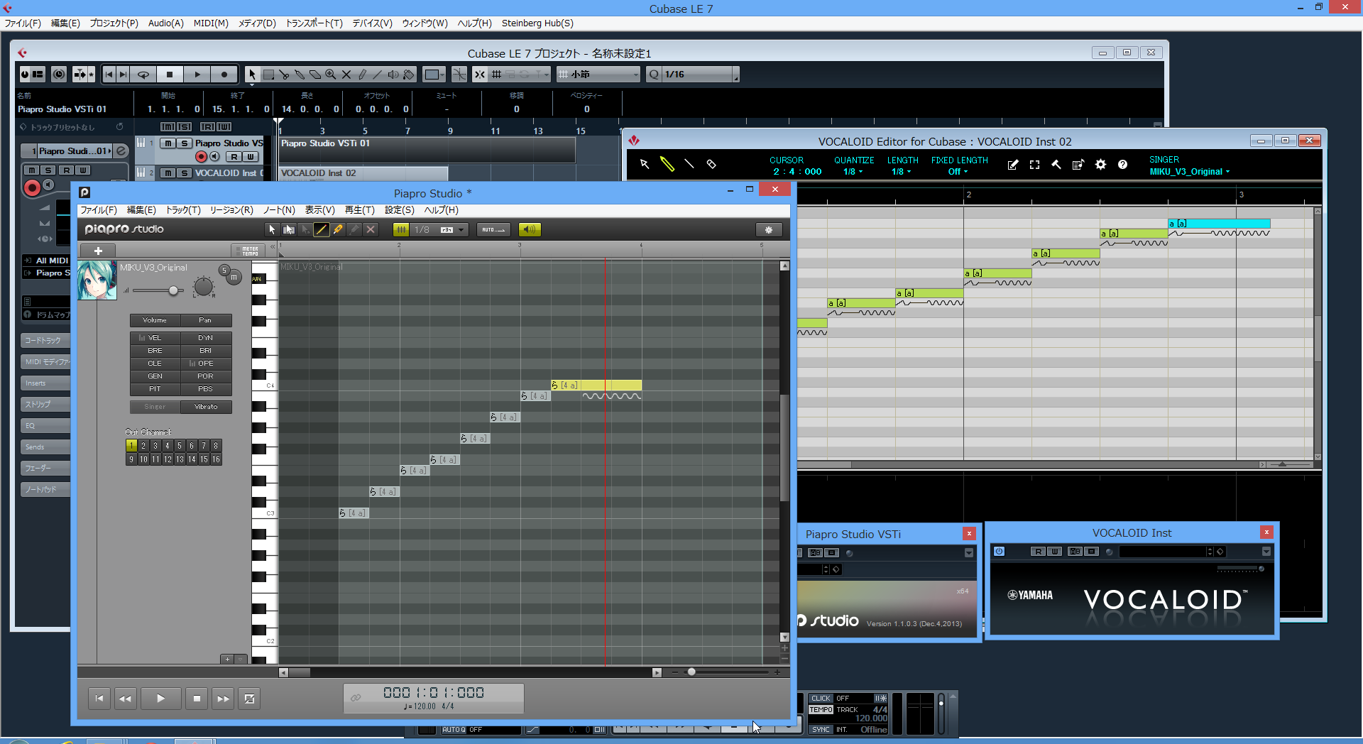Open トランスポート(T) menu in Cubase
The image size is (1363, 744).
point(314,23)
